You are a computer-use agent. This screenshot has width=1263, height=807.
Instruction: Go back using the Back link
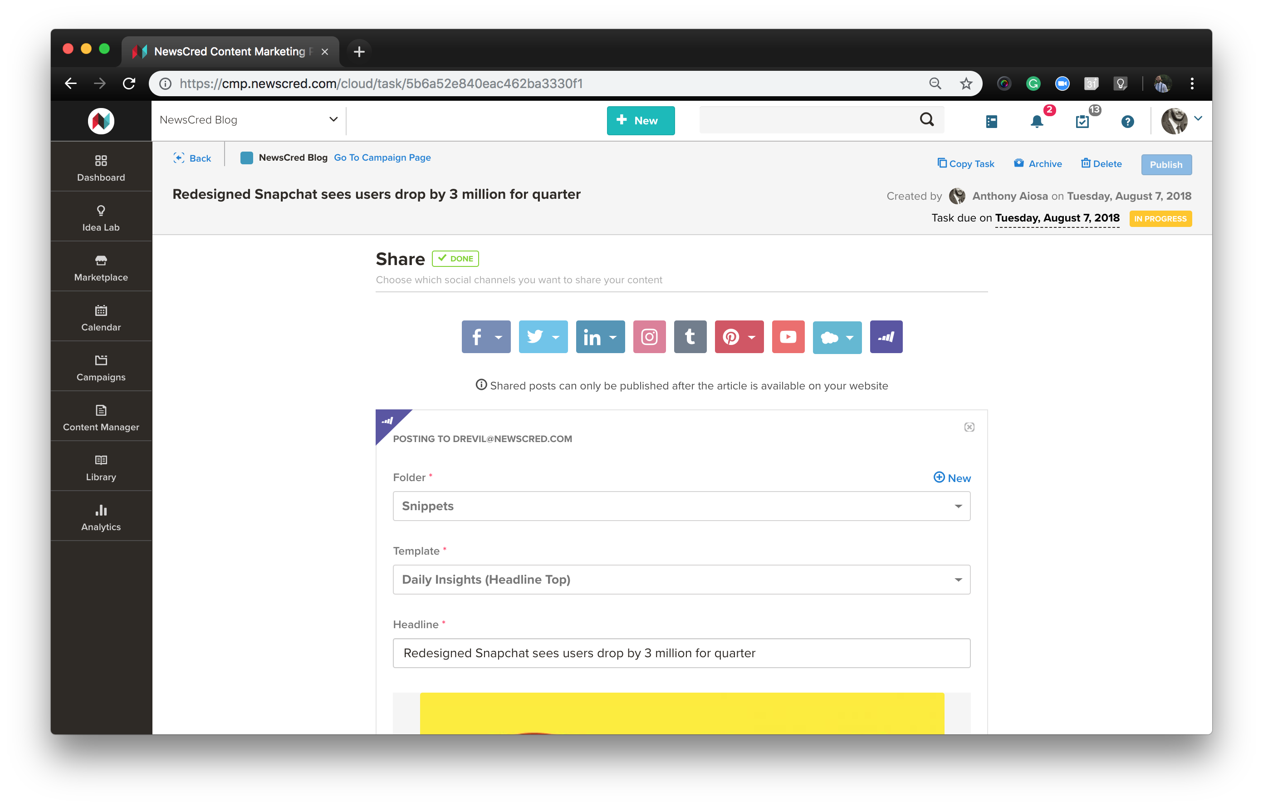click(192, 158)
